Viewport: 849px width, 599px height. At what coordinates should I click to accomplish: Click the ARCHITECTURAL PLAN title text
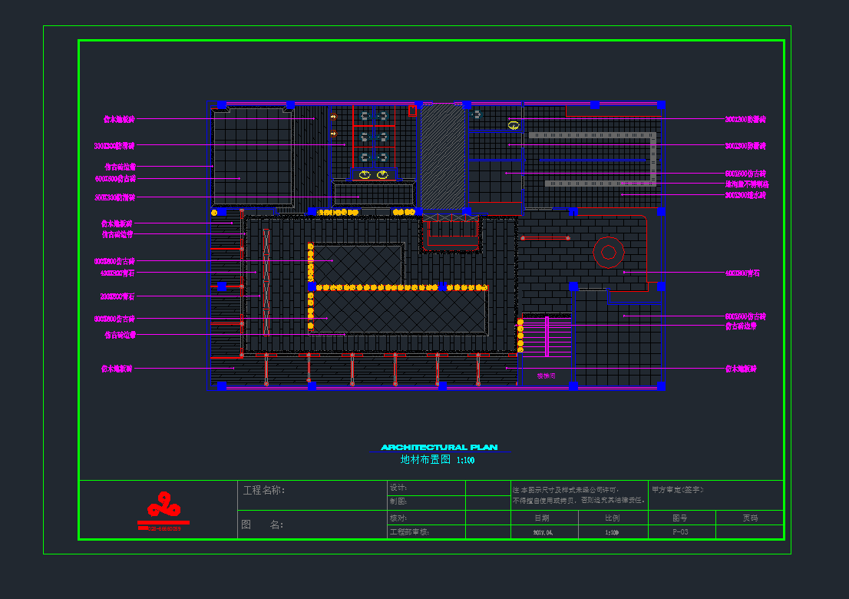439,447
